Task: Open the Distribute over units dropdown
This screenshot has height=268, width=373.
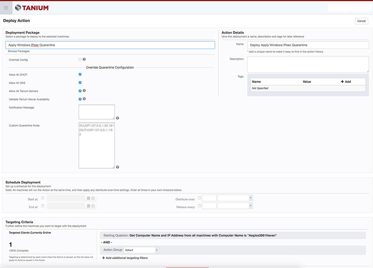Action: click(x=235, y=198)
